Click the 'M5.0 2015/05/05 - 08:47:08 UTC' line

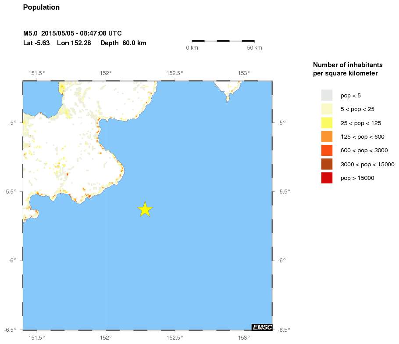tap(72, 33)
